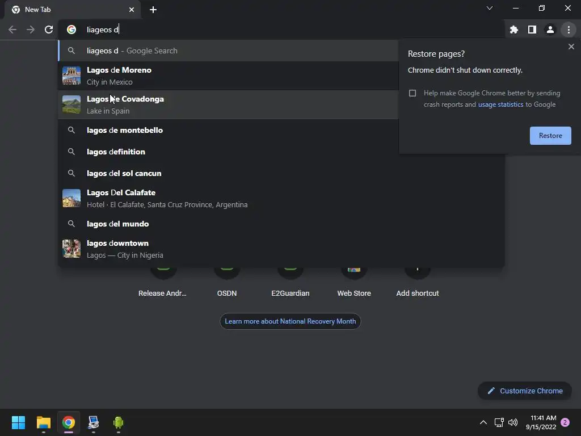Toggle the side panel icon
The width and height of the screenshot is (581, 436).
(532, 30)
